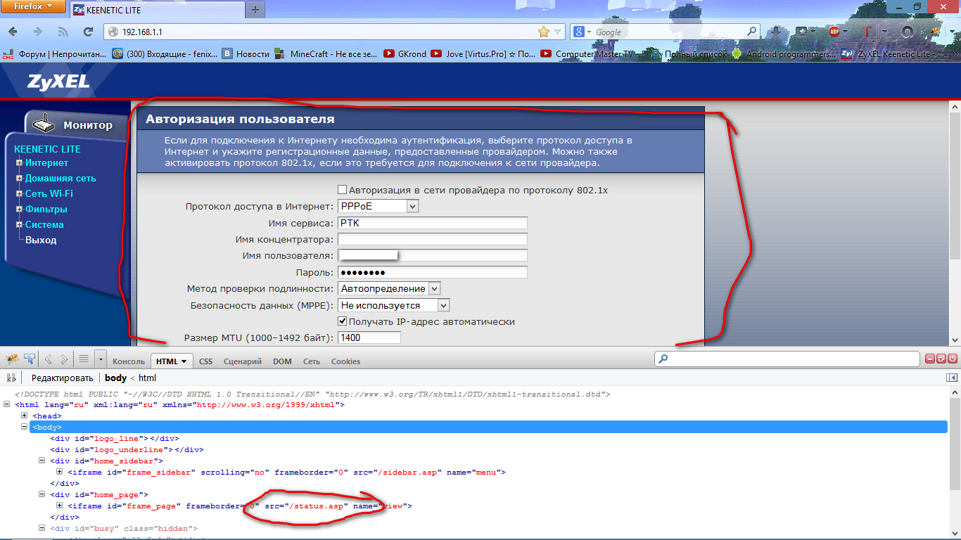Minimize the Firebug panel
This screenshot has height=540, width=961.
931,359
